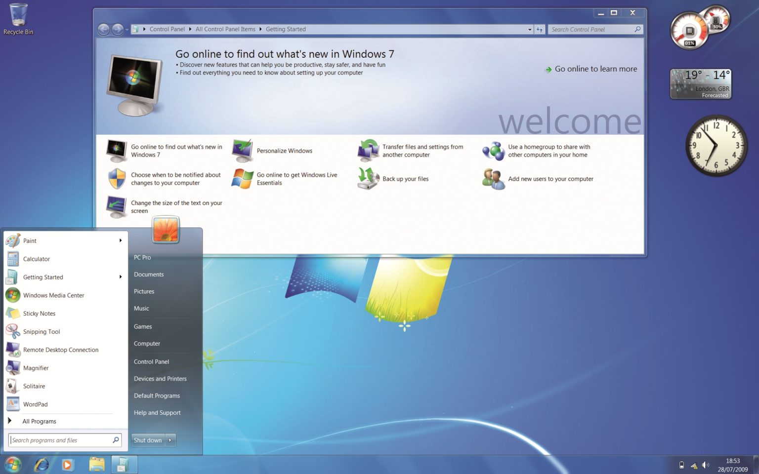759x474 pixels.
Task: Click Go online to learn more
Action: tap(595, 69)
